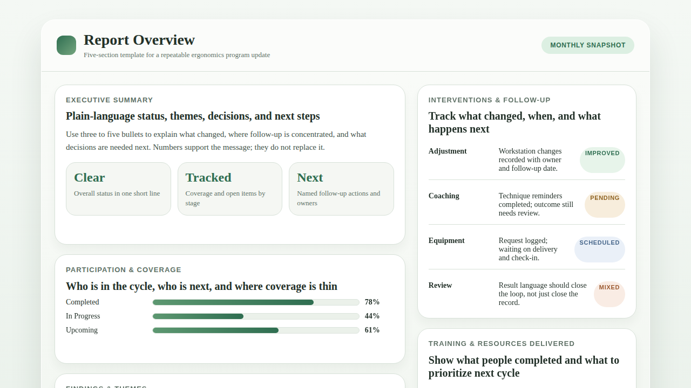The height and width of the screenshot is (388, 691).
Task: Click the In Progress label in coverage
Action: (x=83, y=316)
